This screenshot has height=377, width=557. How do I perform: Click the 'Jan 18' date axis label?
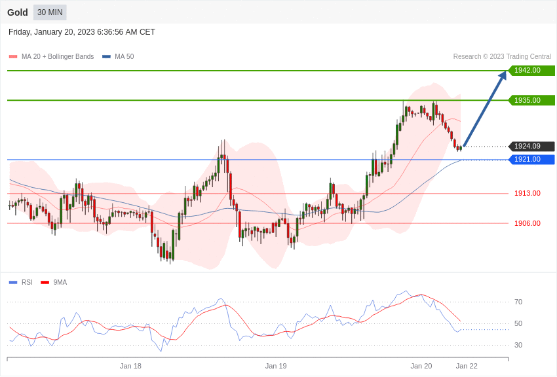(130, 366)
